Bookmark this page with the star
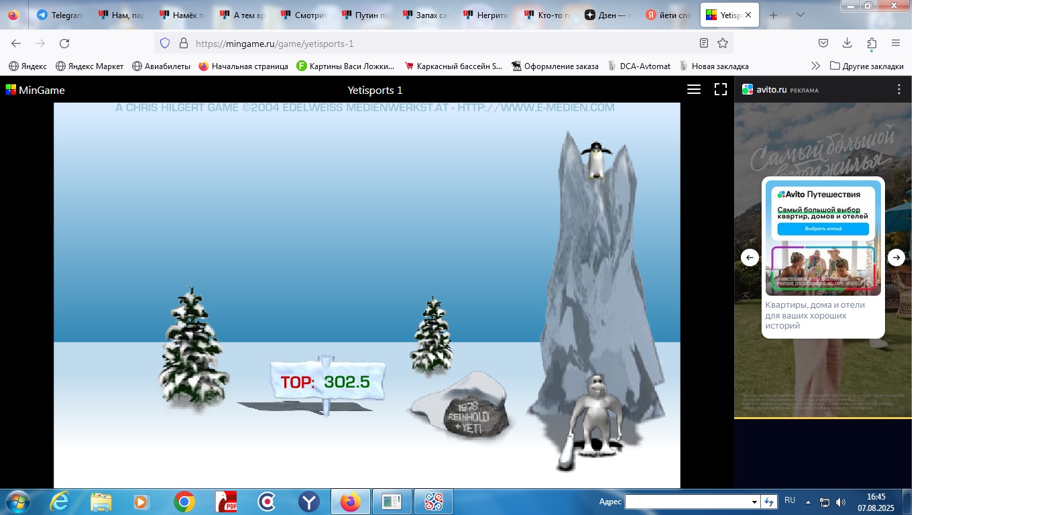 coord(723,44)
